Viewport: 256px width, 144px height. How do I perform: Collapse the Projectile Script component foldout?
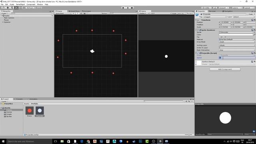coord(196,53)
